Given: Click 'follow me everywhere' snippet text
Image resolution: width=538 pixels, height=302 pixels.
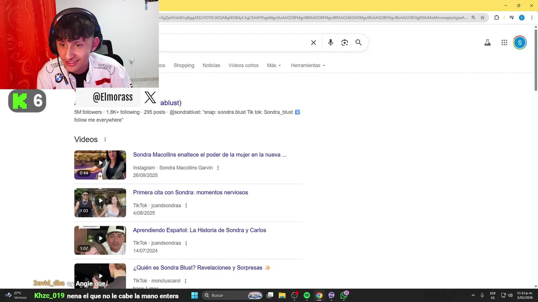Looking at the screenshot, I should (x=99, y=120).
